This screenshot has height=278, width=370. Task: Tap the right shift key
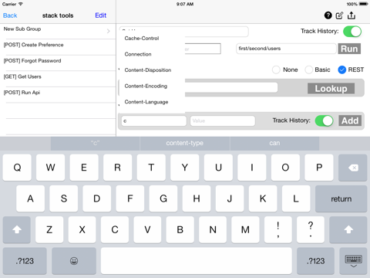click(x=348, y=229)
